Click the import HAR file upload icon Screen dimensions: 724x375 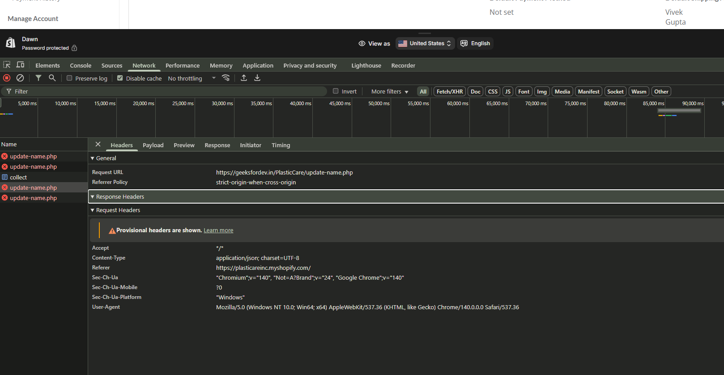click(x=244, y=78)
